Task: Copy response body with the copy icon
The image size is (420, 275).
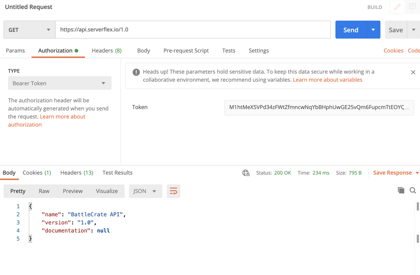Action: click(x=401, y=190)
